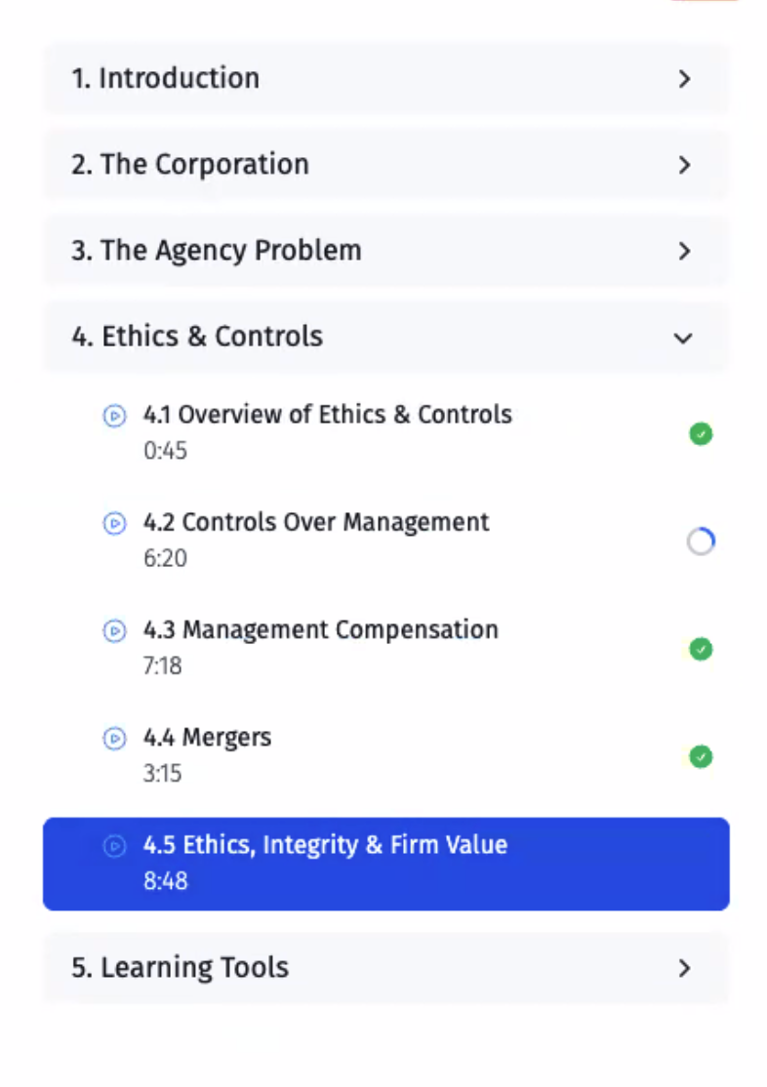This screenshot has height=1087, width=767.
Task: Select the 4.4 Mergers lesson title
Action: [207, 738]
